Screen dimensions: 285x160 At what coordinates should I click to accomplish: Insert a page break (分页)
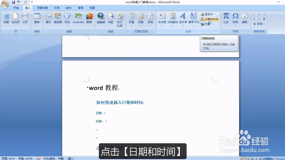25,18
